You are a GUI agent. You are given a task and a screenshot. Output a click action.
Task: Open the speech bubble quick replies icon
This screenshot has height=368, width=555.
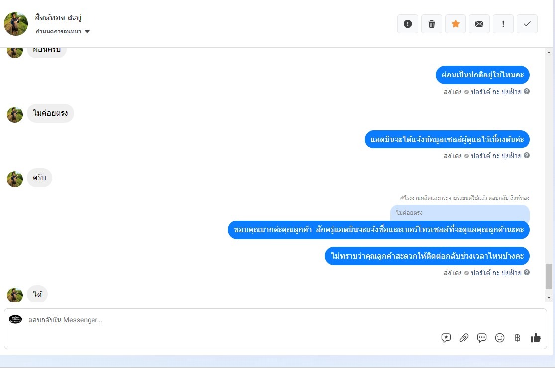point(482,338)
